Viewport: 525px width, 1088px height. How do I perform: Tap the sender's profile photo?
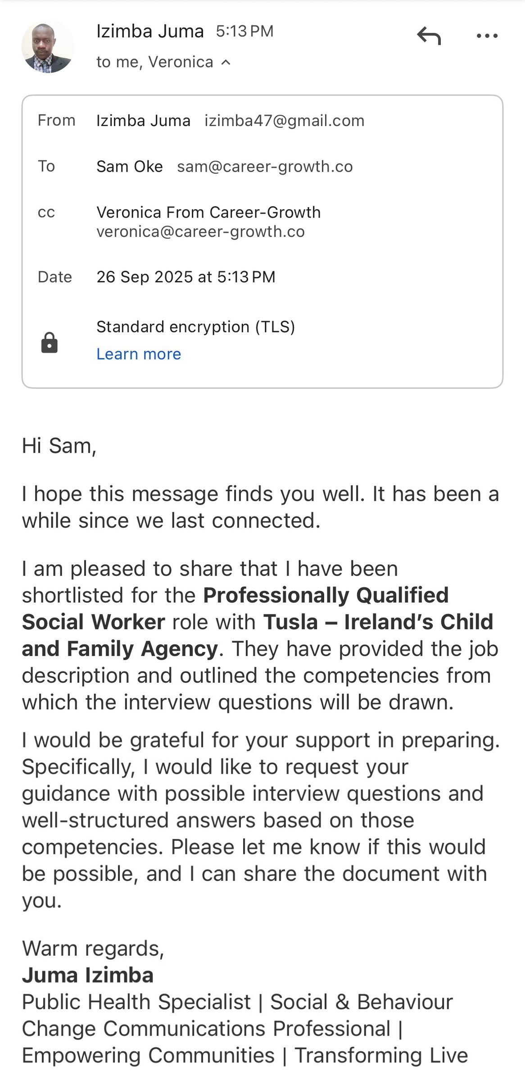click(x=48, y=48)
